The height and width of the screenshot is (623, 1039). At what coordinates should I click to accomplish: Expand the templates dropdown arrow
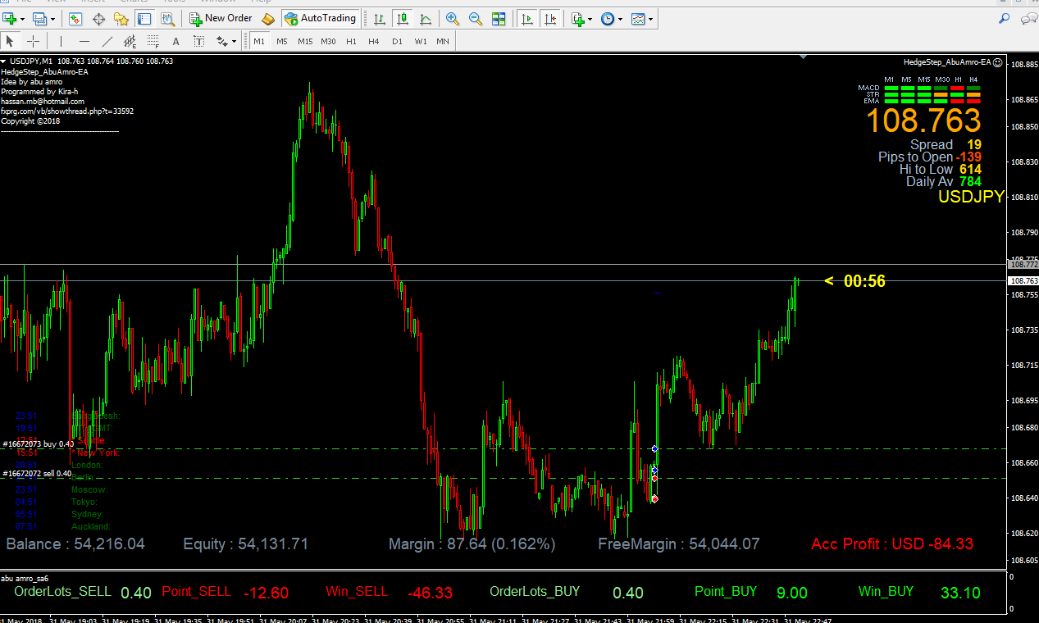651,18
